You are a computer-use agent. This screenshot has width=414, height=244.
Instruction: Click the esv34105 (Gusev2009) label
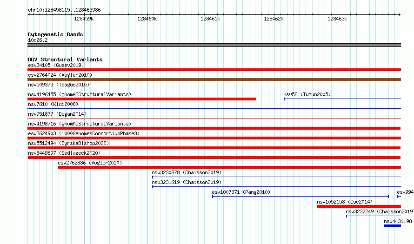pyautogui.click(x=56, y=65)
